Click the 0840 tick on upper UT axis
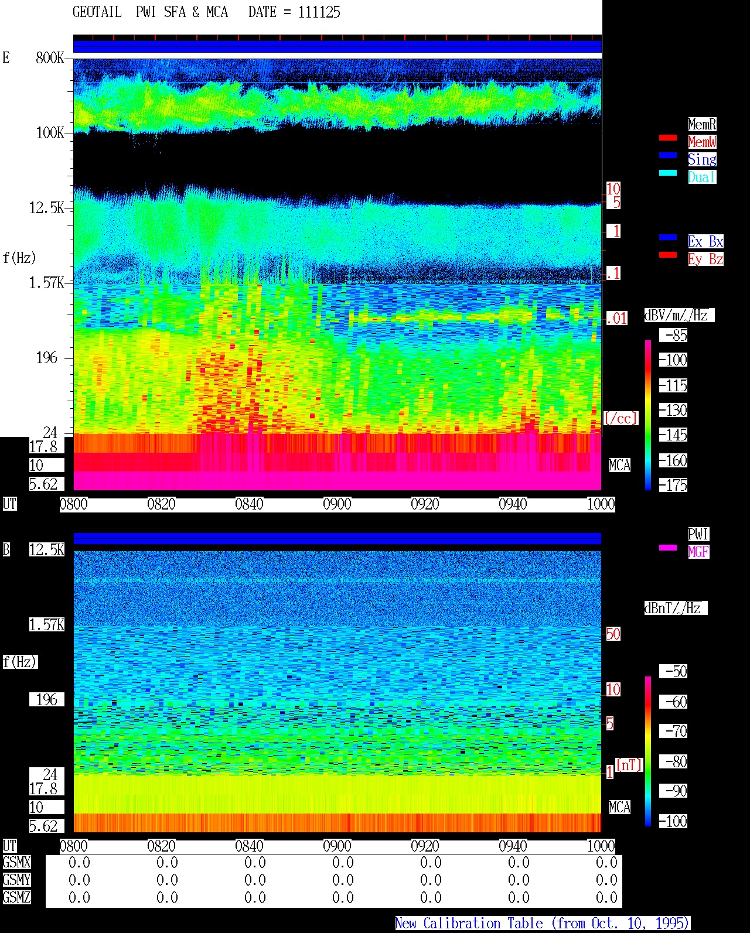750x933 pixels. point(250,504)
